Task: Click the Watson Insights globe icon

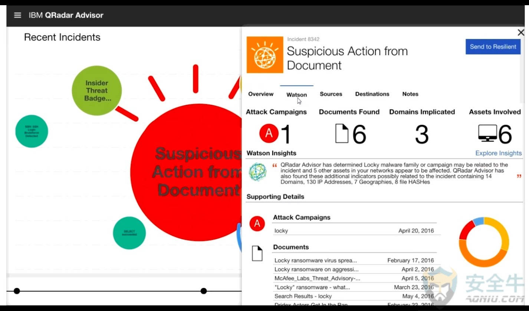Action: click(258, 172)
